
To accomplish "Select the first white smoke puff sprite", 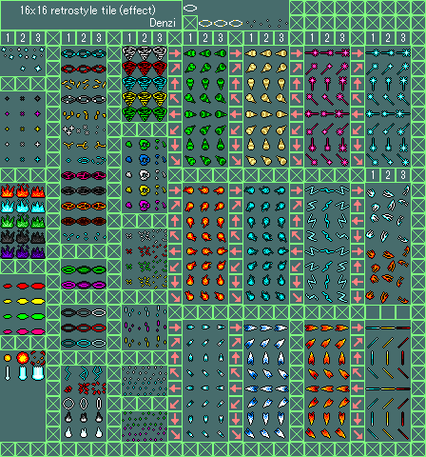I will [129, 174].
